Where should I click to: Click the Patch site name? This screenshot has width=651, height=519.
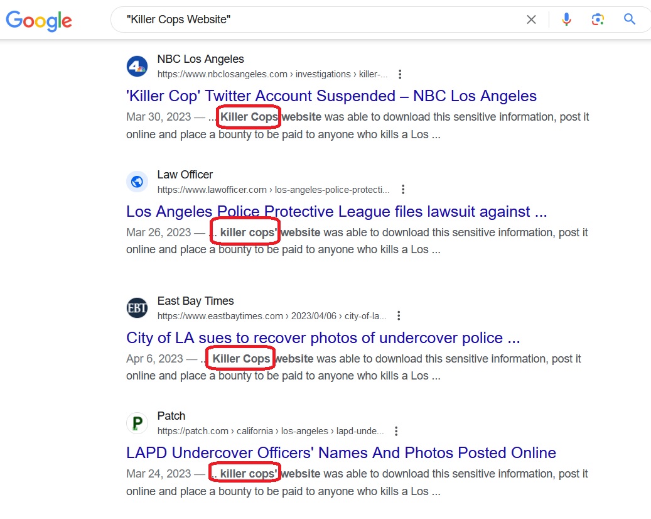[171, 416]
